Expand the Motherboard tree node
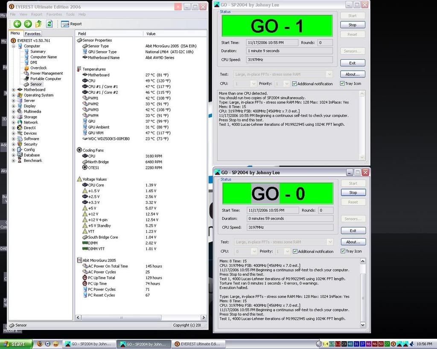437x349 pixels. [x=13, y=89]
